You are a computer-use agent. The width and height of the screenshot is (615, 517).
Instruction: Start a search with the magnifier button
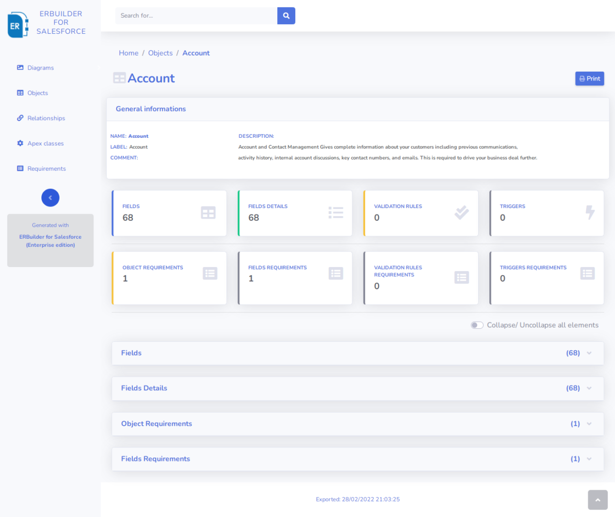click(x=286, y=16)
